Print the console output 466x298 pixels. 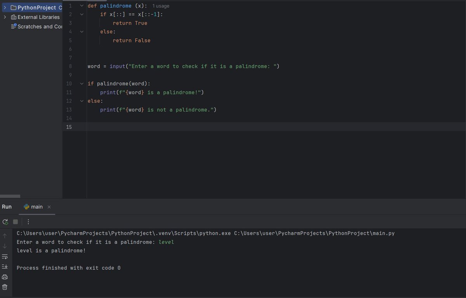pos(5,277)
